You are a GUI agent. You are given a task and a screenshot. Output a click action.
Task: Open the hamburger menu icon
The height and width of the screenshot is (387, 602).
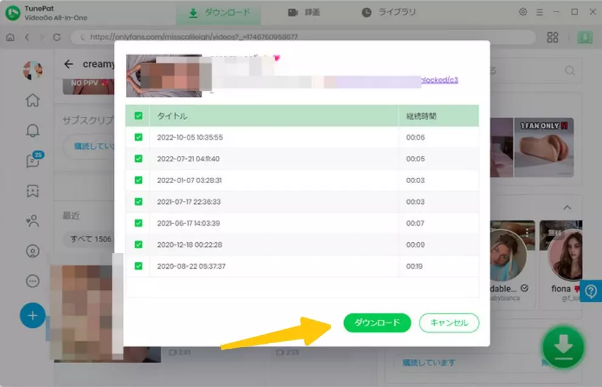coord(539,12)
